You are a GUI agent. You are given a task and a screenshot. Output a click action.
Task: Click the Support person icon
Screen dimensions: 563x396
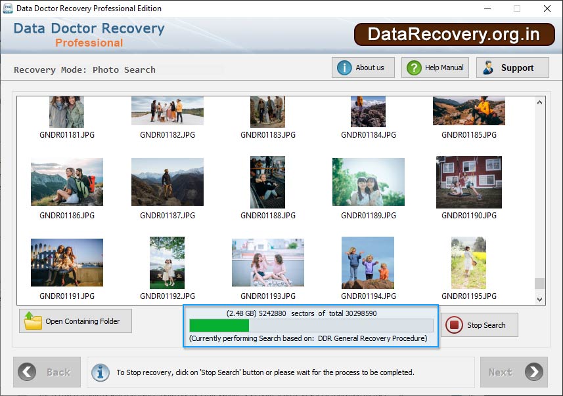(x=488, y=68)
